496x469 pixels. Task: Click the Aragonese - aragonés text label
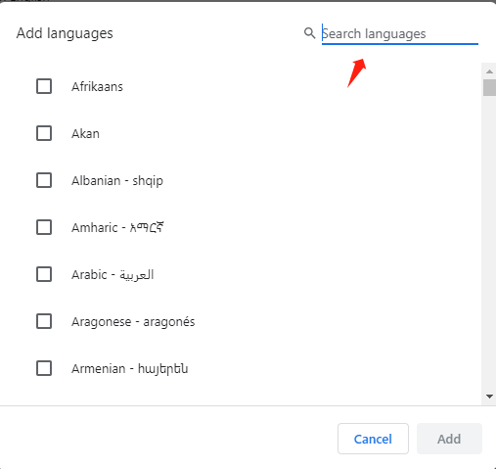(x=133, y=322)
